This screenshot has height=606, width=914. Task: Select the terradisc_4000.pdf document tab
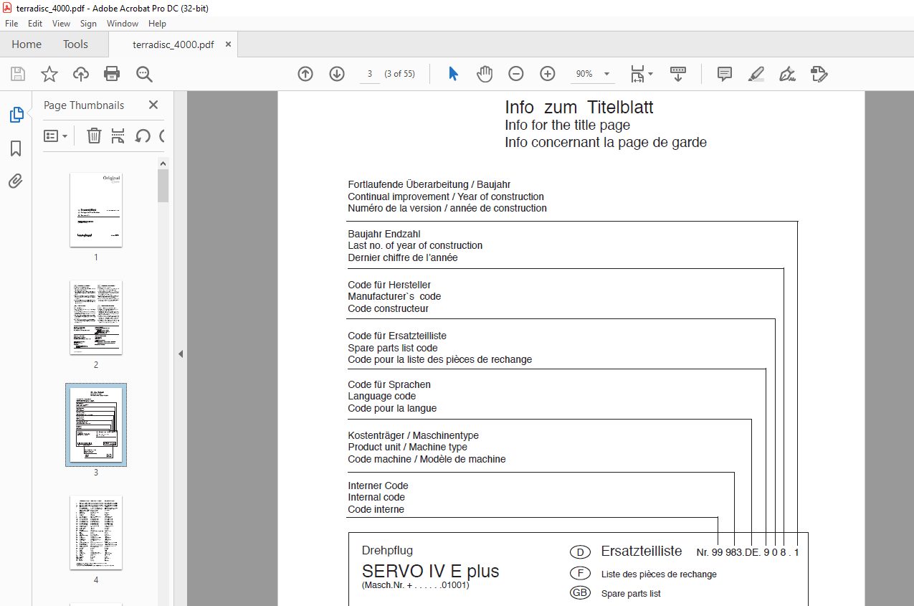tap(173, 44)
